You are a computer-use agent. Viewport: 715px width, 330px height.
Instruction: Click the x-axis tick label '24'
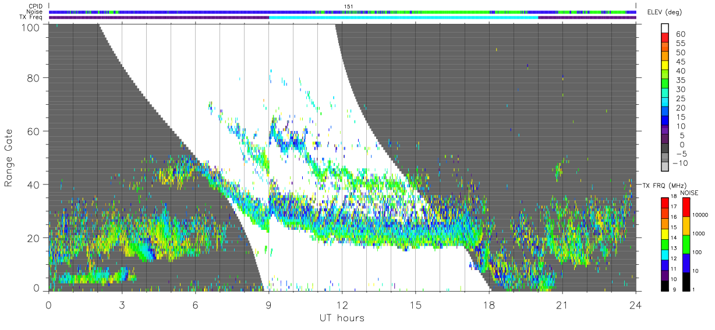pos(635,304)
